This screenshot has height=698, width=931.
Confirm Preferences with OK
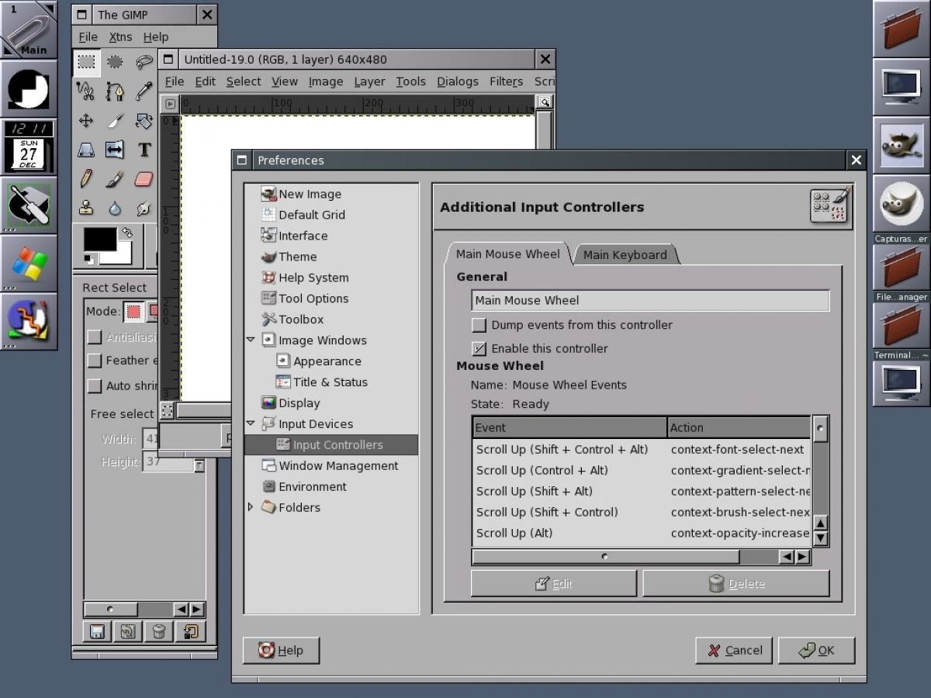pyautogui.click(x=817, y=650)
